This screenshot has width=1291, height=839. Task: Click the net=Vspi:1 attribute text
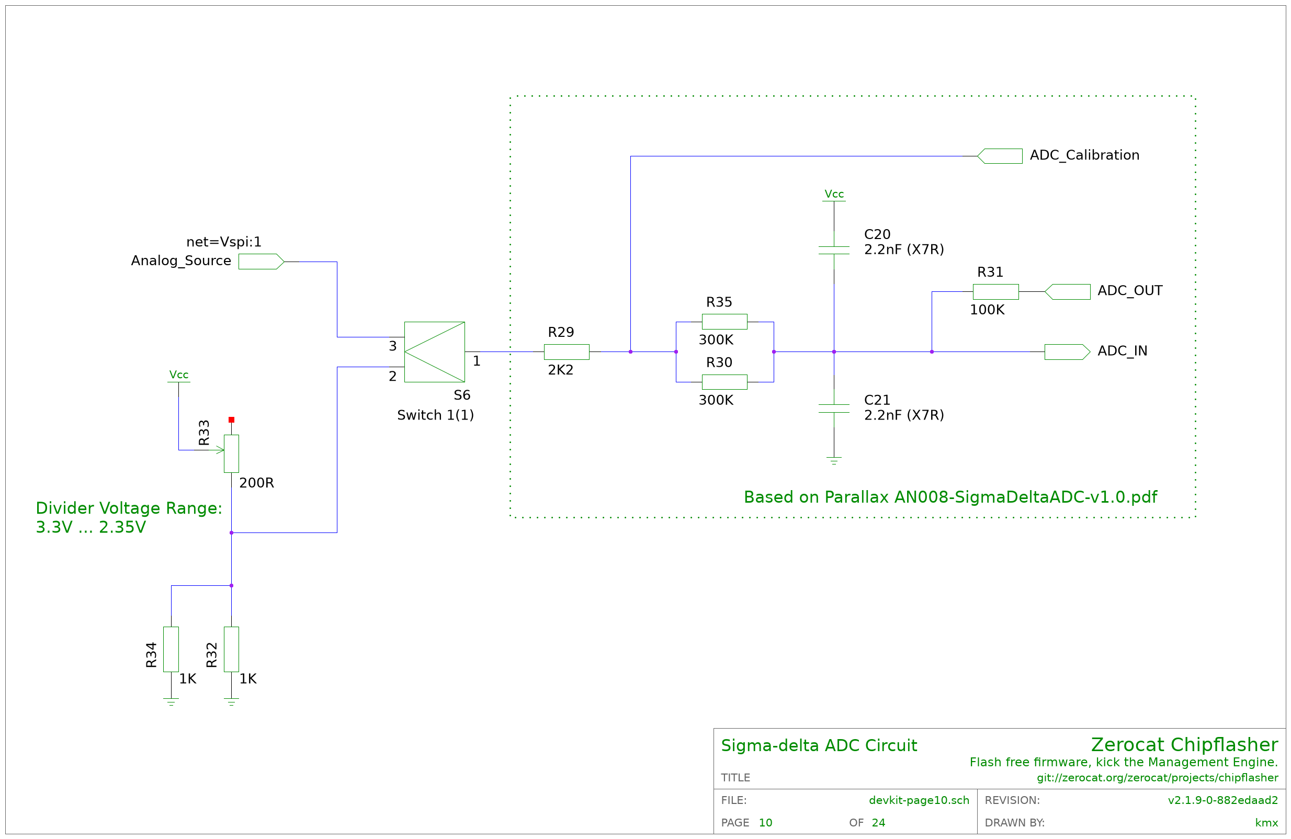click(224, 242)
